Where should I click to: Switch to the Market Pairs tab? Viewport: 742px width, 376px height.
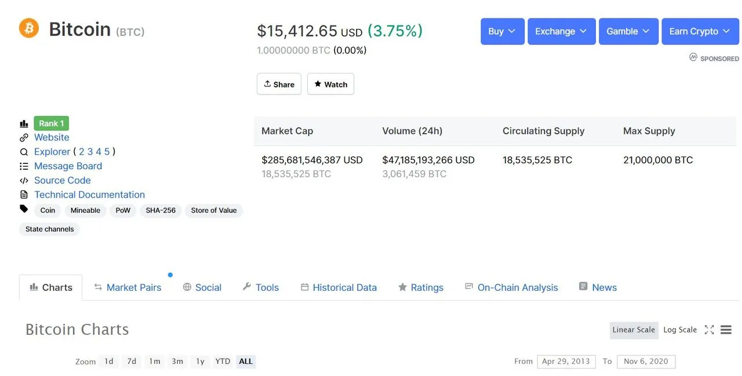point(128,287)
